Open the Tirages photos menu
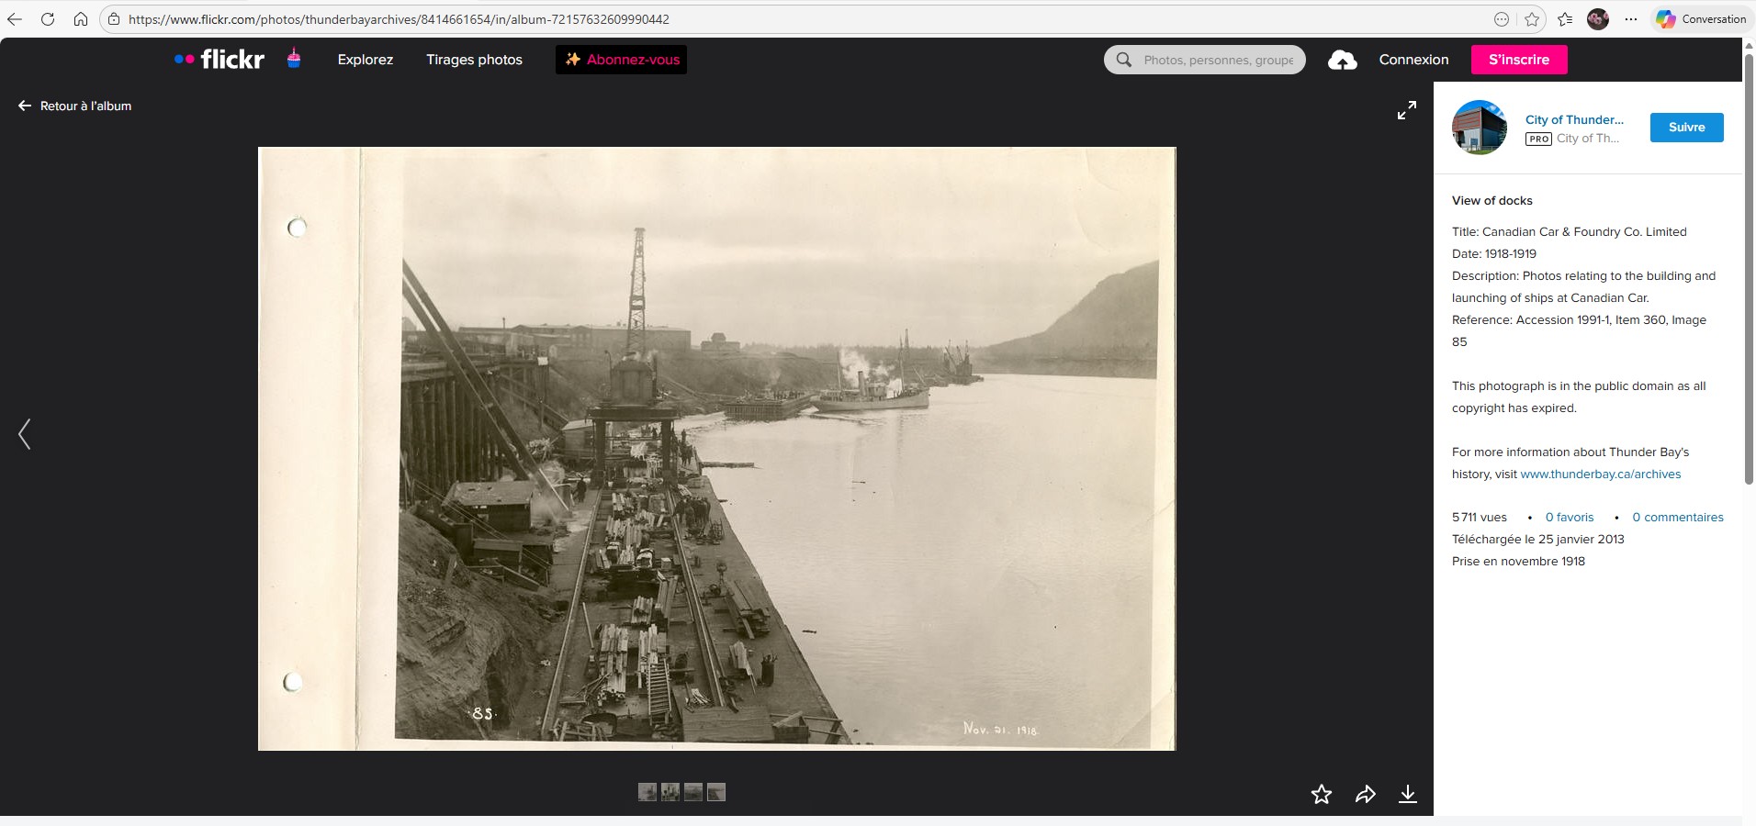1756x826 pixels. 474,60
